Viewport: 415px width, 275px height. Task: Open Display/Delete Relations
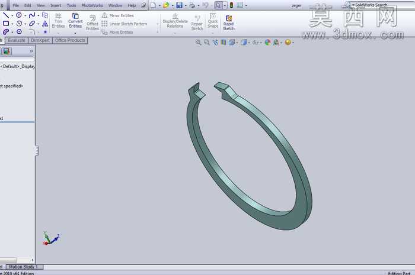click(x=175, y=21)
